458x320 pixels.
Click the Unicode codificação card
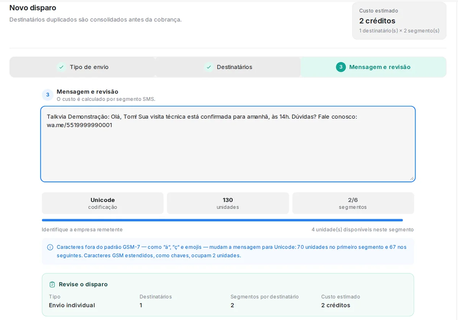point(103,203)
